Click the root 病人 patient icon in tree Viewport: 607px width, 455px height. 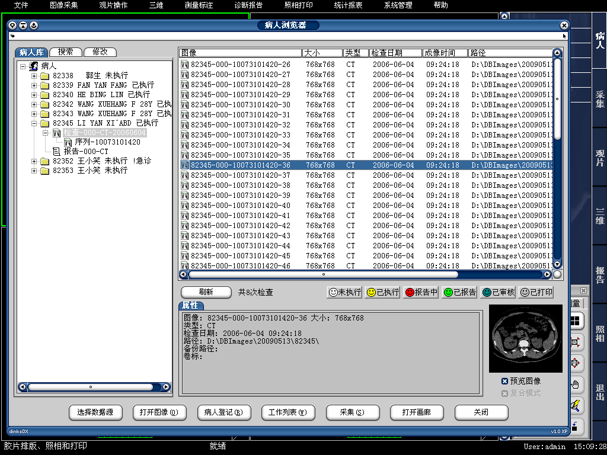(x=34, y=66)
